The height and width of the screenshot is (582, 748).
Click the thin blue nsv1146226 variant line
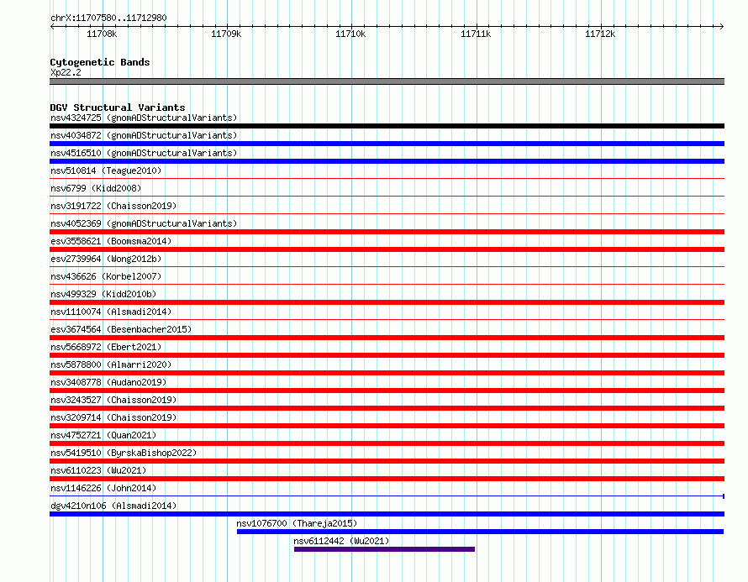tap(387, 496)
